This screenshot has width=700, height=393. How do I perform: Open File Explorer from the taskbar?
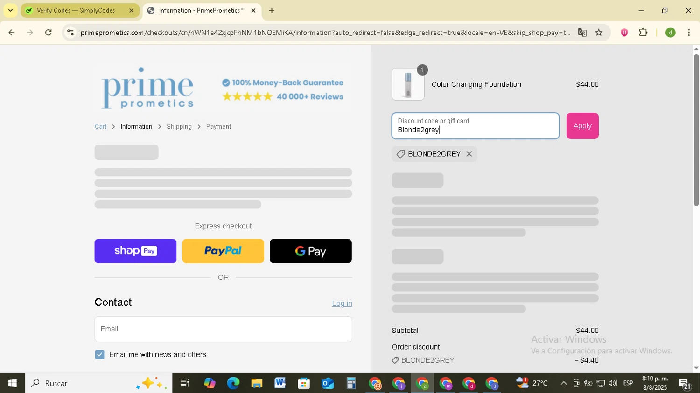tap(257, 383)
